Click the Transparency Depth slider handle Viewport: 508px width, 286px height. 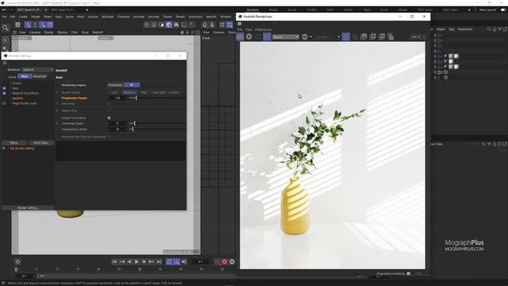point(133,129)
